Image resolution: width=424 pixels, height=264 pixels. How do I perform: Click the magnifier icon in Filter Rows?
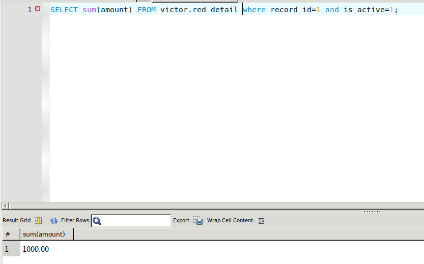(x=97, y=221)
